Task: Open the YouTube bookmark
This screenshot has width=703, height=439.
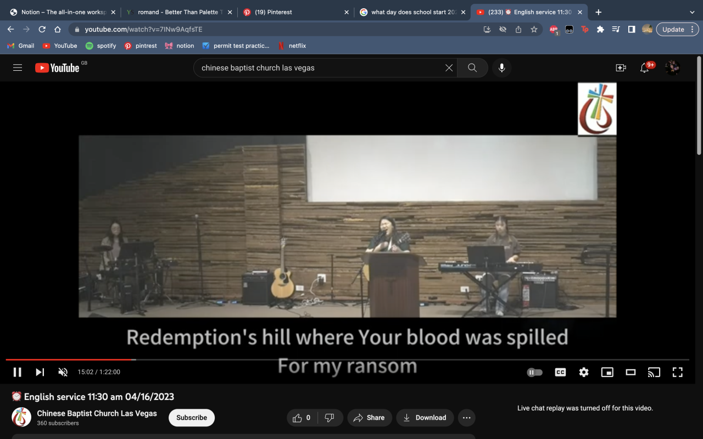Action: click(x=60, y=46)
